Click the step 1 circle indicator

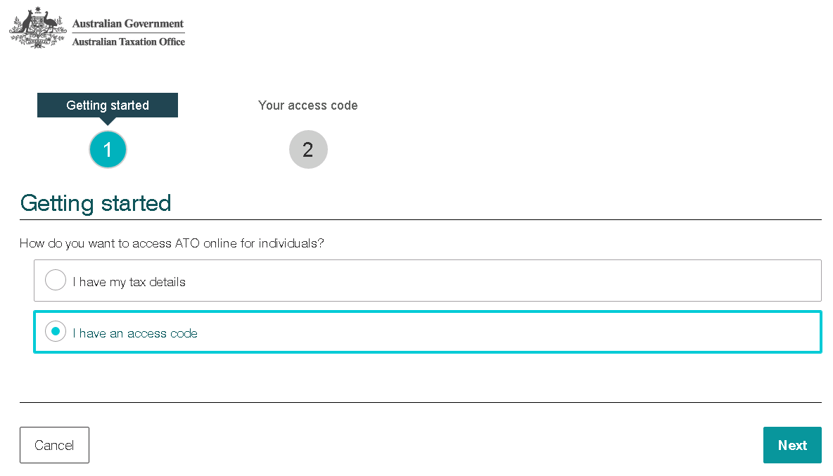(108, 149)
